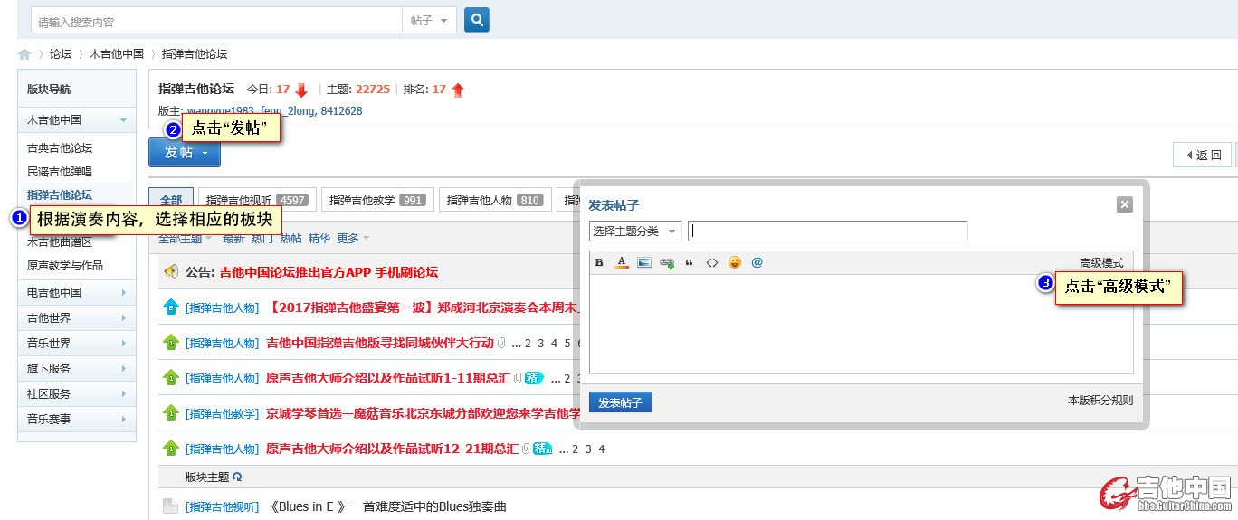Expand the 电吉他中国 sidebar section
This screenshot has height=520, width=1238.
point(77,293)
